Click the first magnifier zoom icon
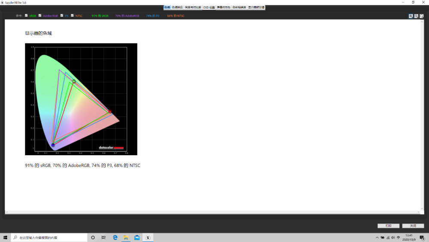 pos(411,16)
